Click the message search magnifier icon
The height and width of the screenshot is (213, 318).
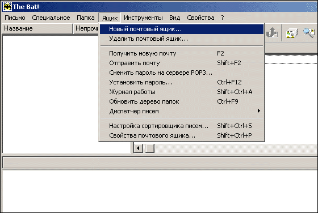[309, 33]
